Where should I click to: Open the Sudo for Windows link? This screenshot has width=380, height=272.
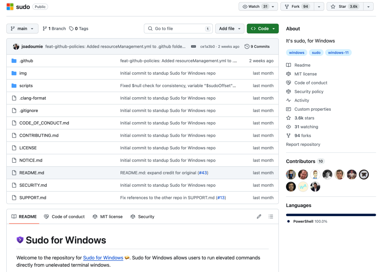pos(103,258)
